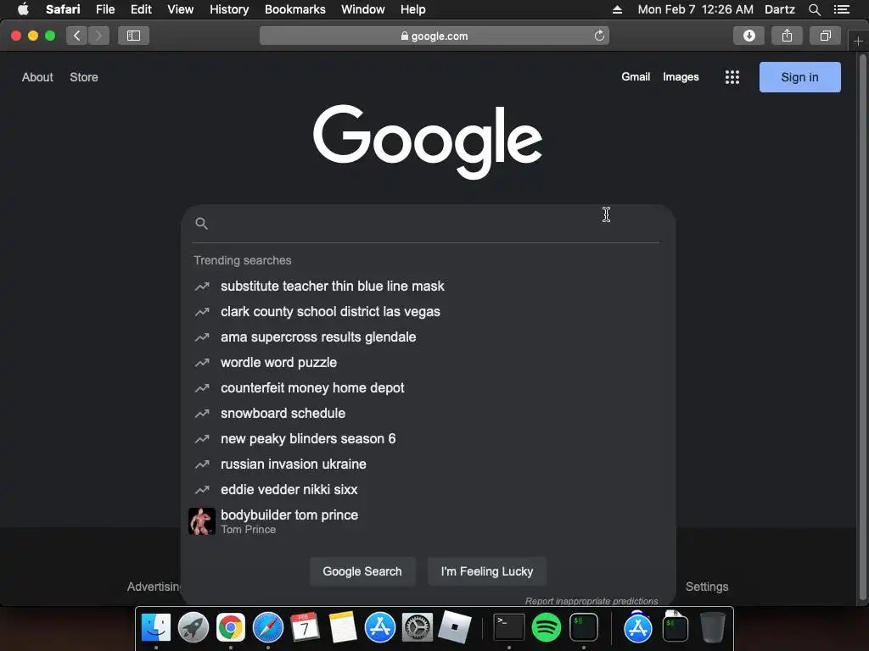The height and width of the screenshot is (651, 869).
Task: Click the date and time in menu bar
Action: click(x=696, y=9)
